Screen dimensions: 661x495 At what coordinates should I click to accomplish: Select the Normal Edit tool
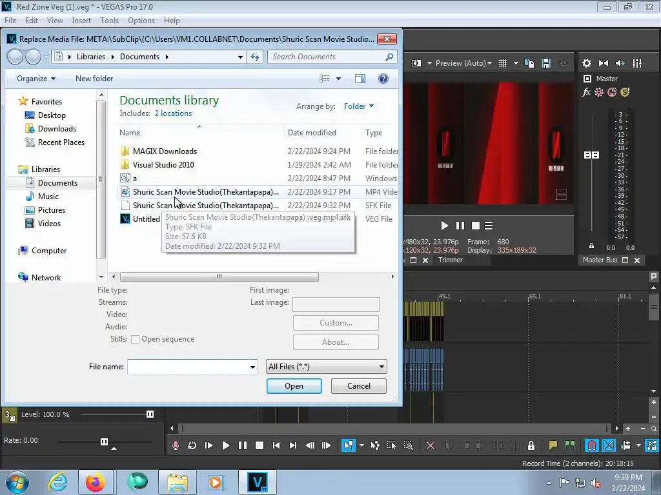pyautogui.click(x=348, y=445)
